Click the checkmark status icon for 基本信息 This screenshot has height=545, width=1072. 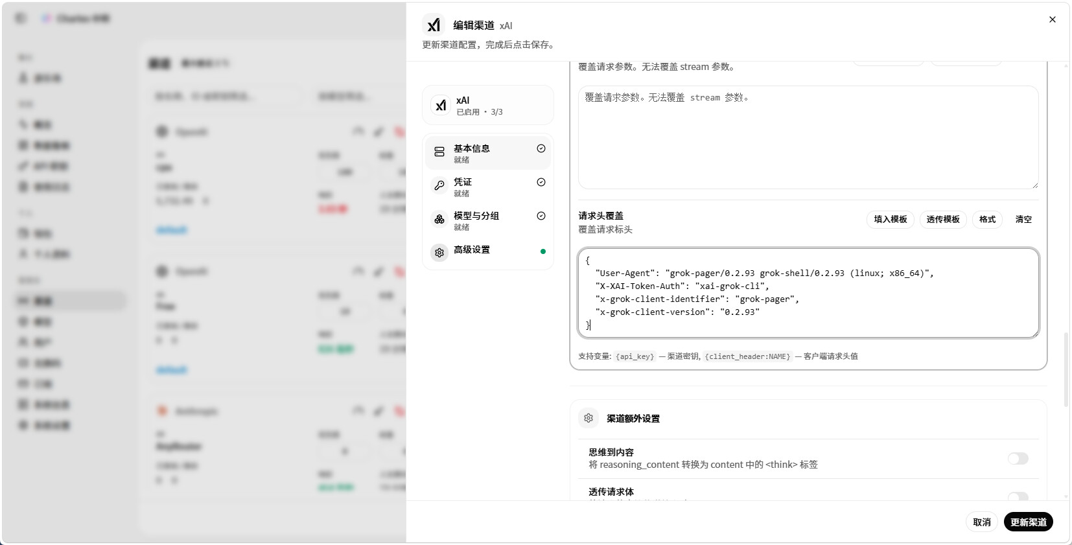point(541,148)
